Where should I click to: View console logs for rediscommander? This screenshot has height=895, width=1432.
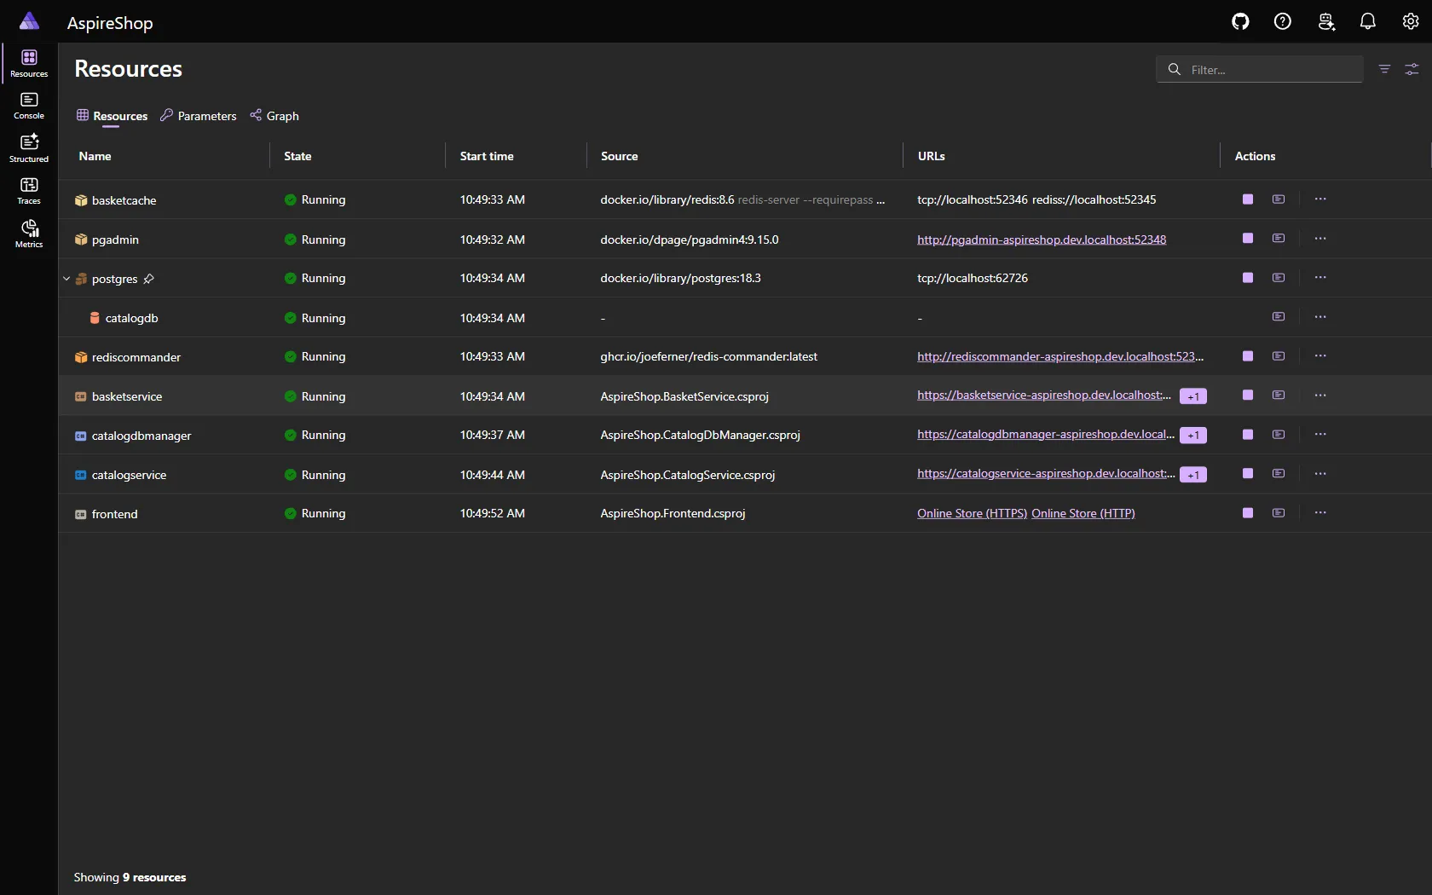tap(1279, 356)
